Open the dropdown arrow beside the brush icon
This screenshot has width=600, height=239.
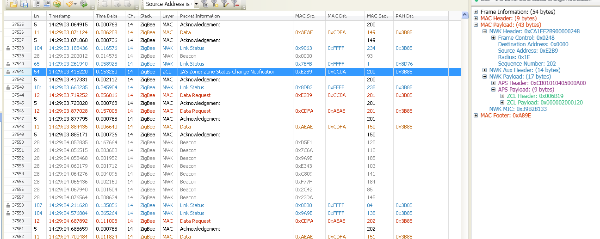pos(75,5)
